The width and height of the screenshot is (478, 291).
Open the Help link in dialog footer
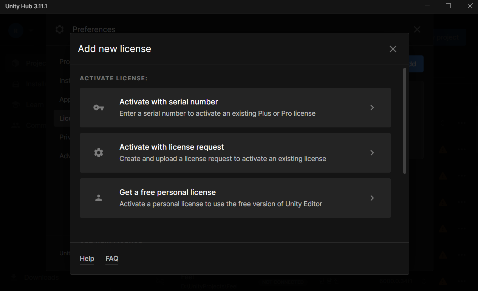(x=87, y=259)
